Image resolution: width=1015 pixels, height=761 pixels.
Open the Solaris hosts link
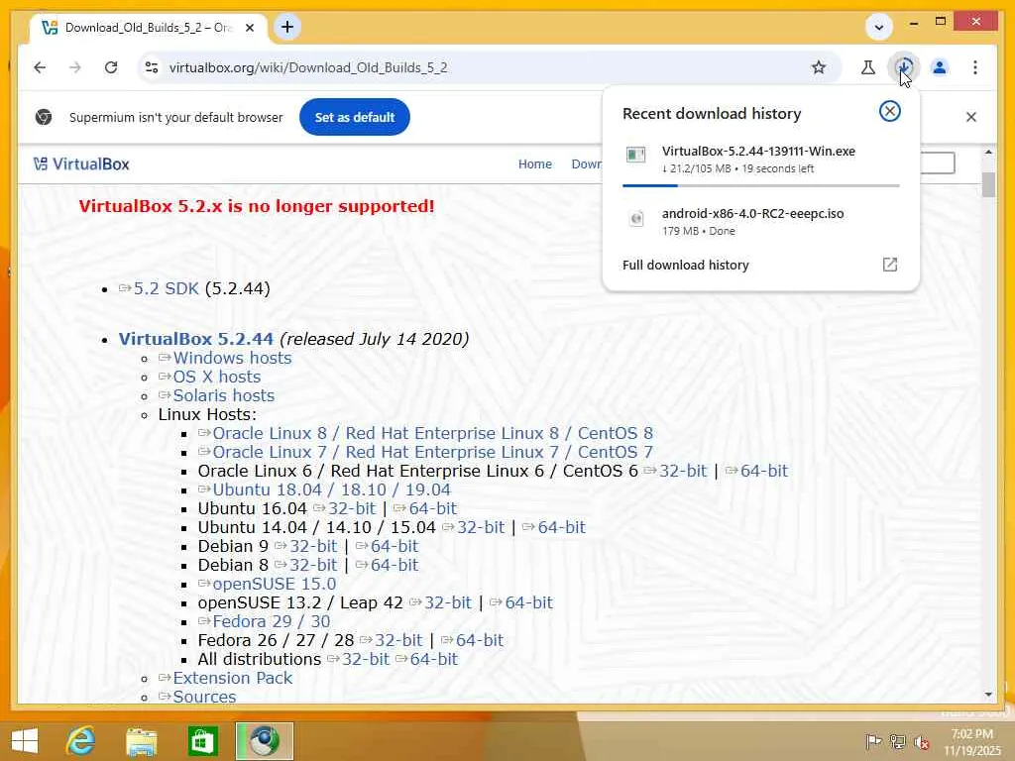[x=223, y=395]
